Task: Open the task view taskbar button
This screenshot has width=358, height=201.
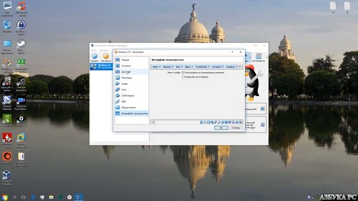Action: tap(23, 197)
